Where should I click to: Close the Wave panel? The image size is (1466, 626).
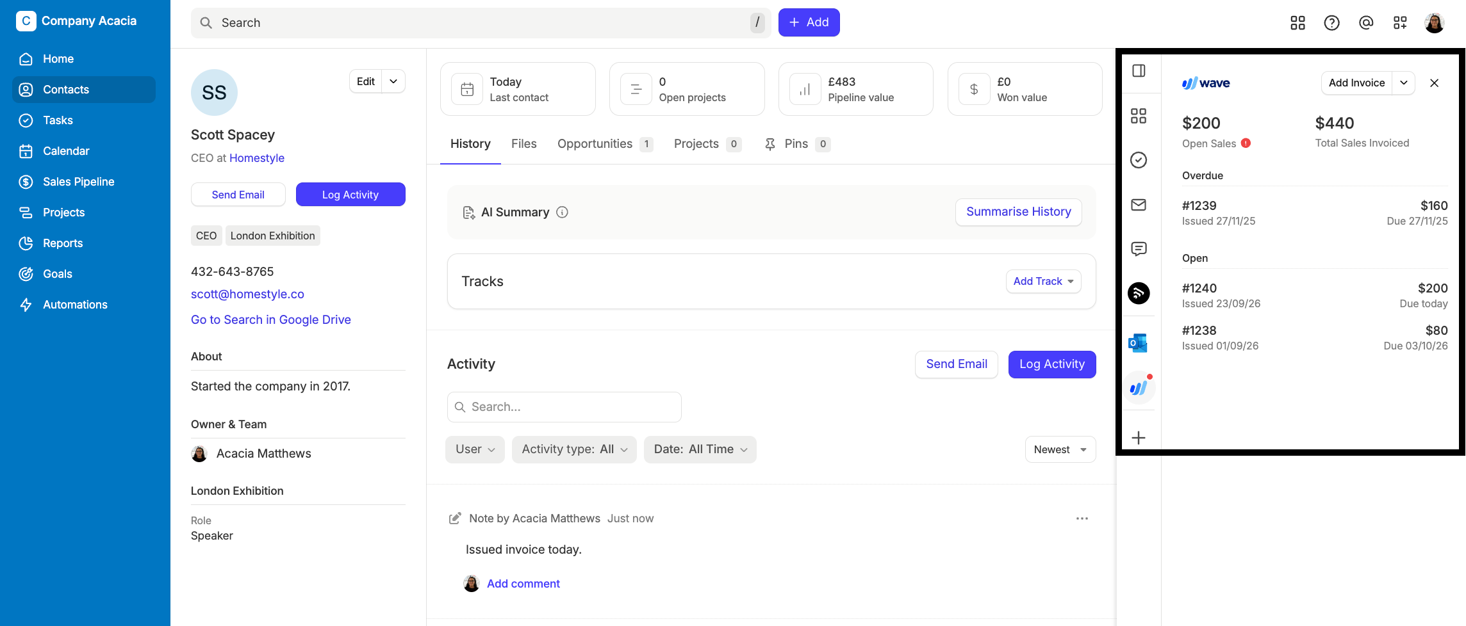[1435, 83]
